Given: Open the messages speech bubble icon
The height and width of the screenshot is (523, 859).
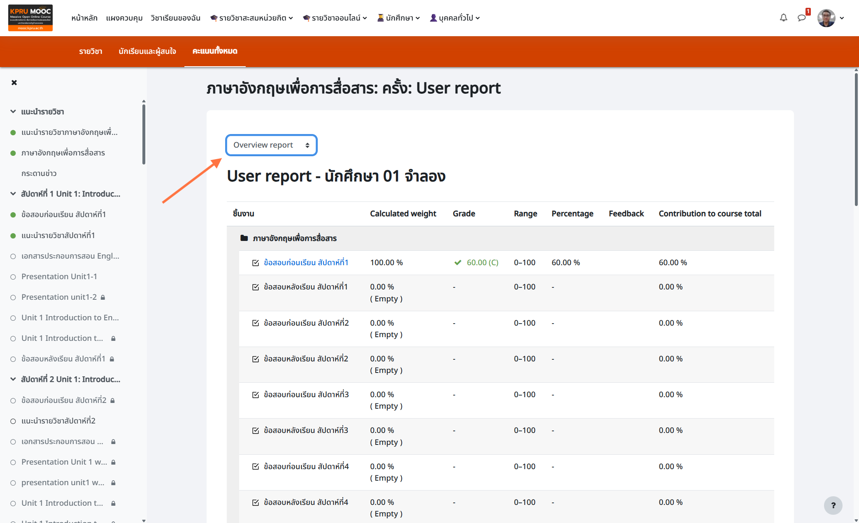Looking at the screenshot, I should pyautogui.click(x=801, y=18).
